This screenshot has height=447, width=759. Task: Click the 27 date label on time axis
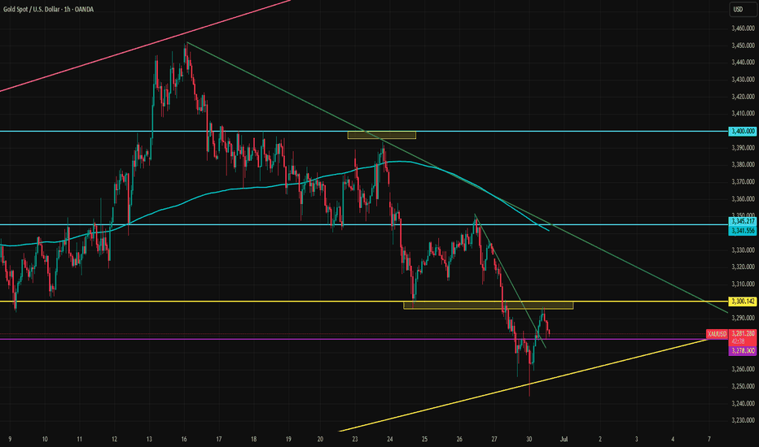click(x=494, y=439)
